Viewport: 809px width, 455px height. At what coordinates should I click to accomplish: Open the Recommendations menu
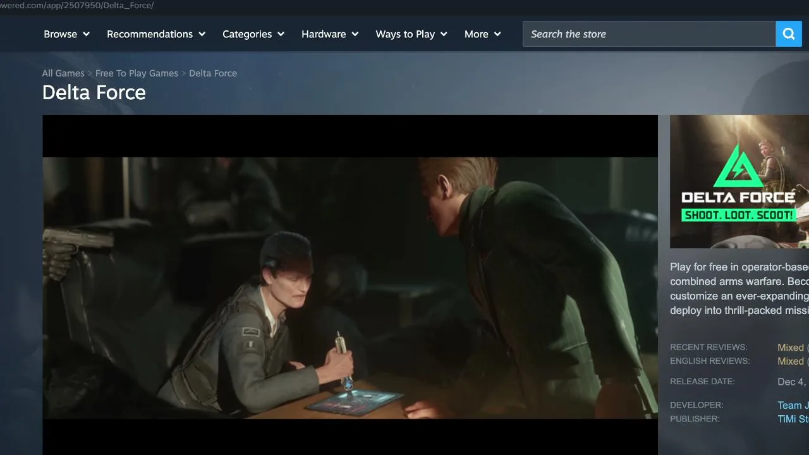156,34
